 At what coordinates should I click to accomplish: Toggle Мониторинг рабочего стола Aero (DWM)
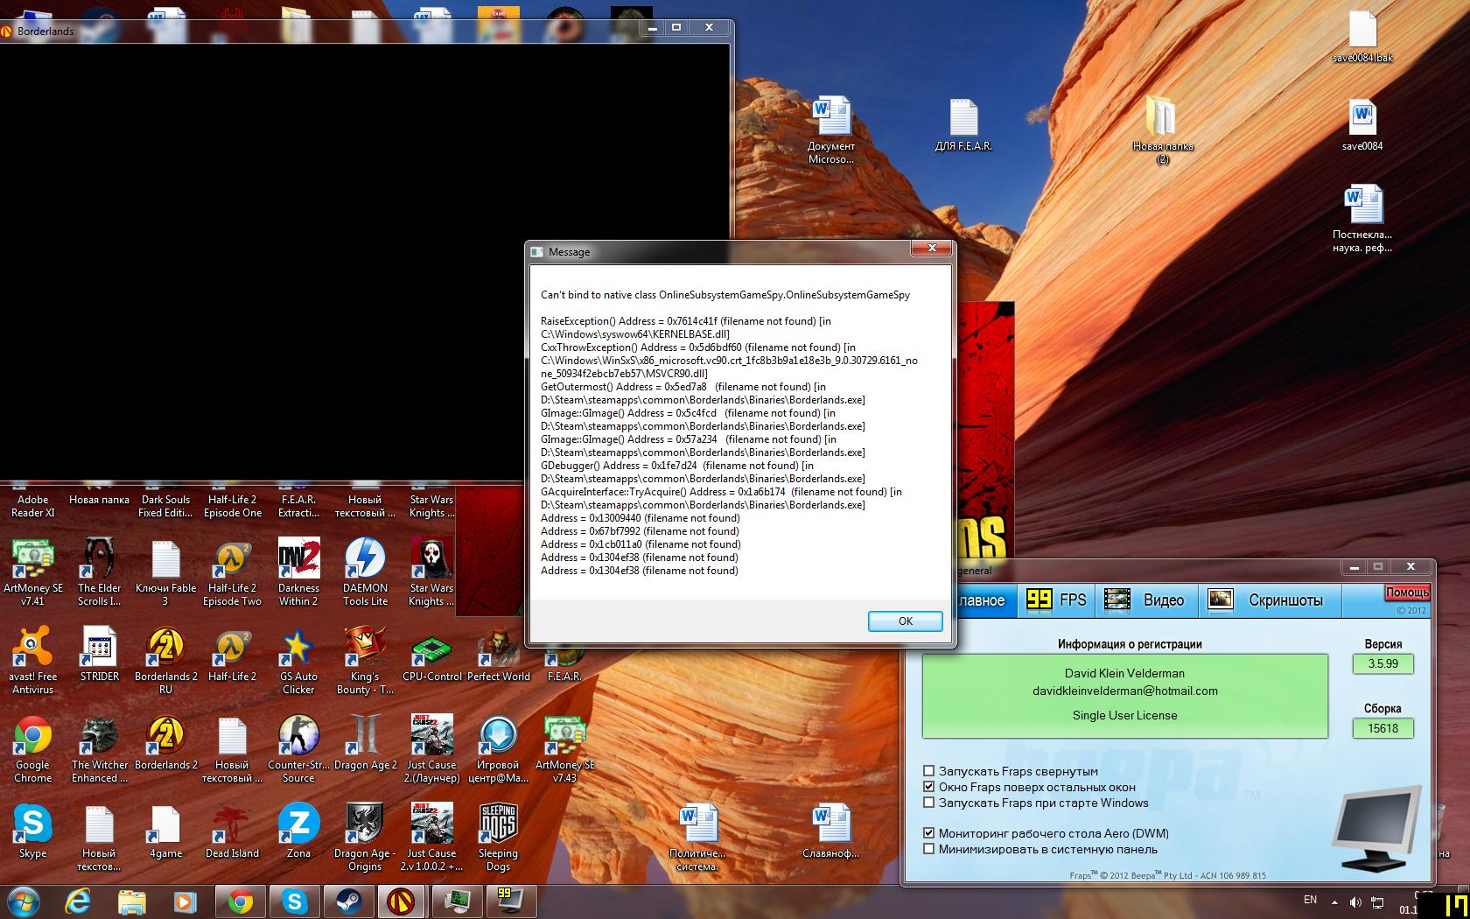click(928, 833)
